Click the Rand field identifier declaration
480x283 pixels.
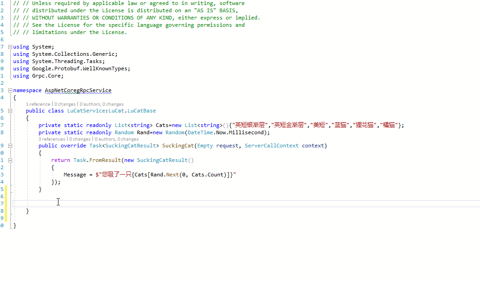pyautogui.click(x=143, y=132)
